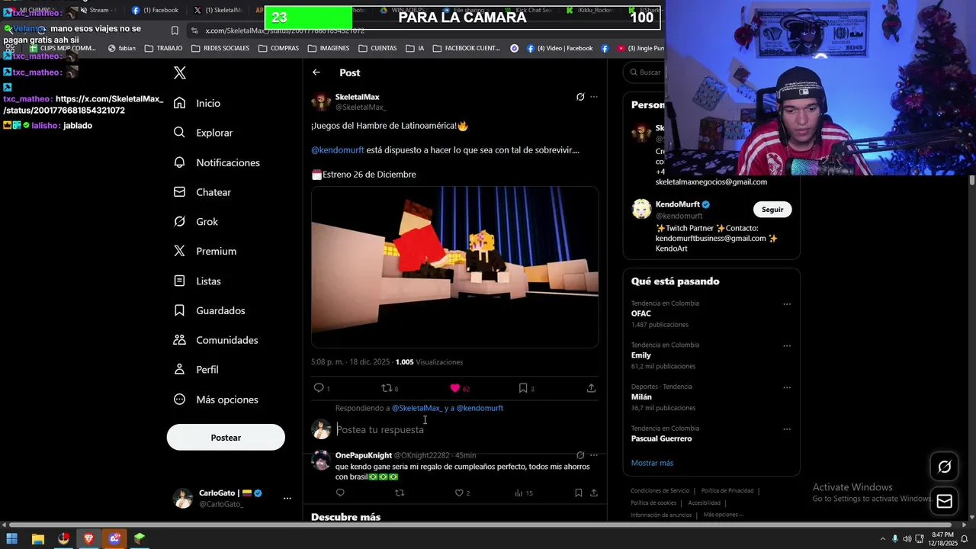Click bookmark icon left of the address bar
Viewport: 976px width, 549px height.
175,30
